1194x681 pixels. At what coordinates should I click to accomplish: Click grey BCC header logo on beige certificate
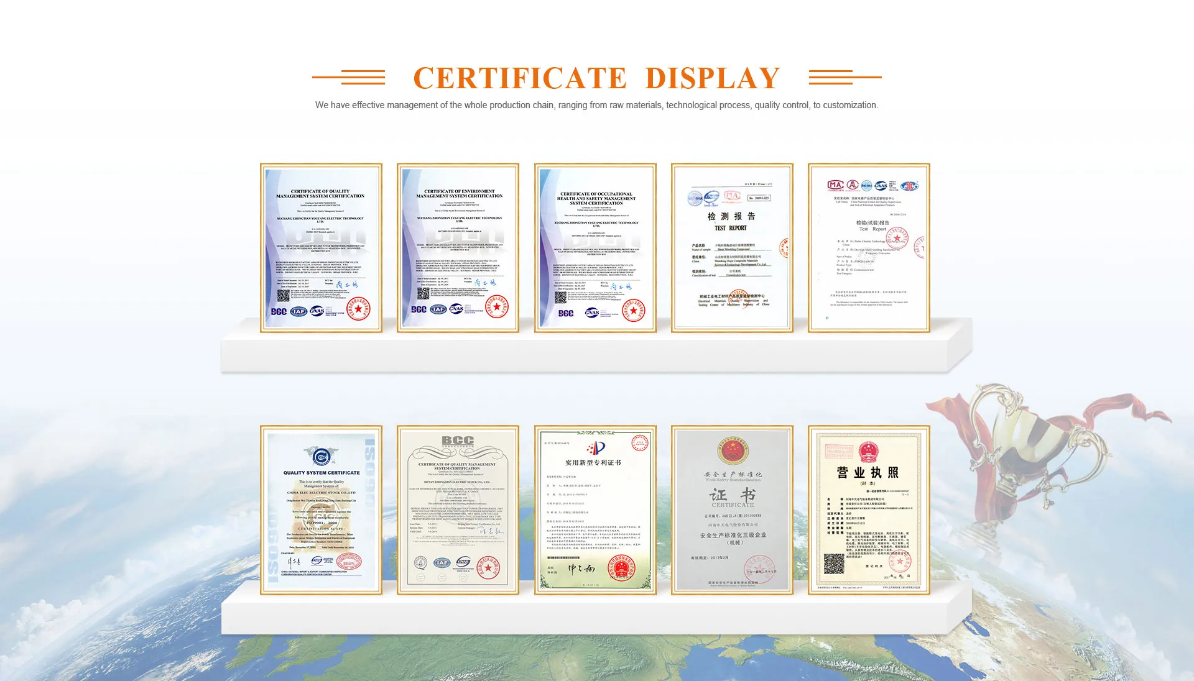point(458,441)
